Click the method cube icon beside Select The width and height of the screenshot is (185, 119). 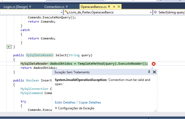[155, 12]
